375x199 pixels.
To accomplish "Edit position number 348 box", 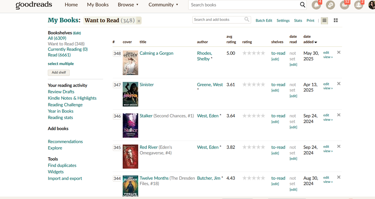I will click(117, 53).
